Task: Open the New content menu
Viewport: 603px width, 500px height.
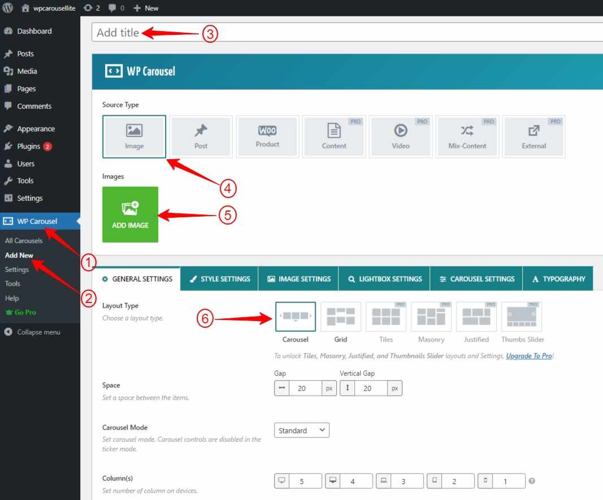Action: click(146, 8)
